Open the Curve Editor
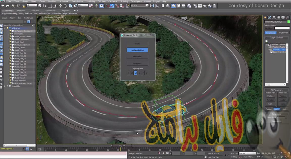The width and height of the screenshot is (291, 159). 178,6
